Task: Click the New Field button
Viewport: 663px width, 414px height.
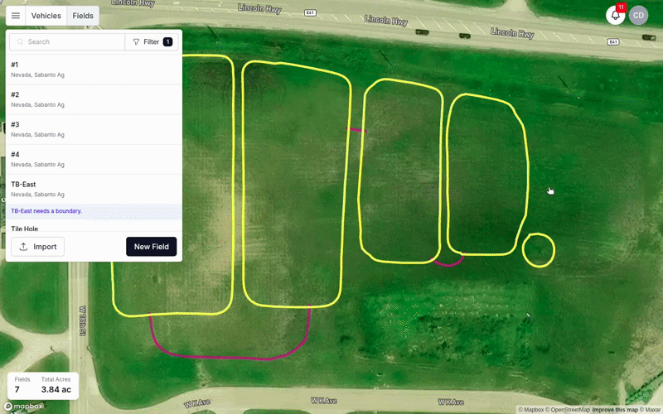Action: point(151,247)
